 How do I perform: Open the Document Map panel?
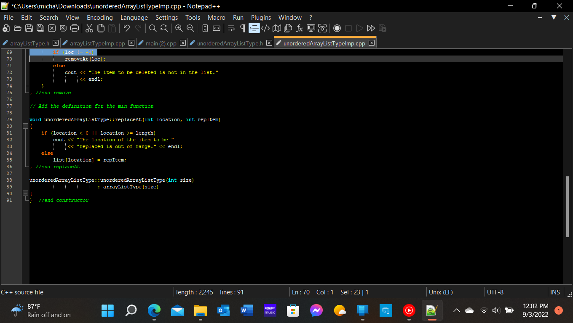(277, 28)
